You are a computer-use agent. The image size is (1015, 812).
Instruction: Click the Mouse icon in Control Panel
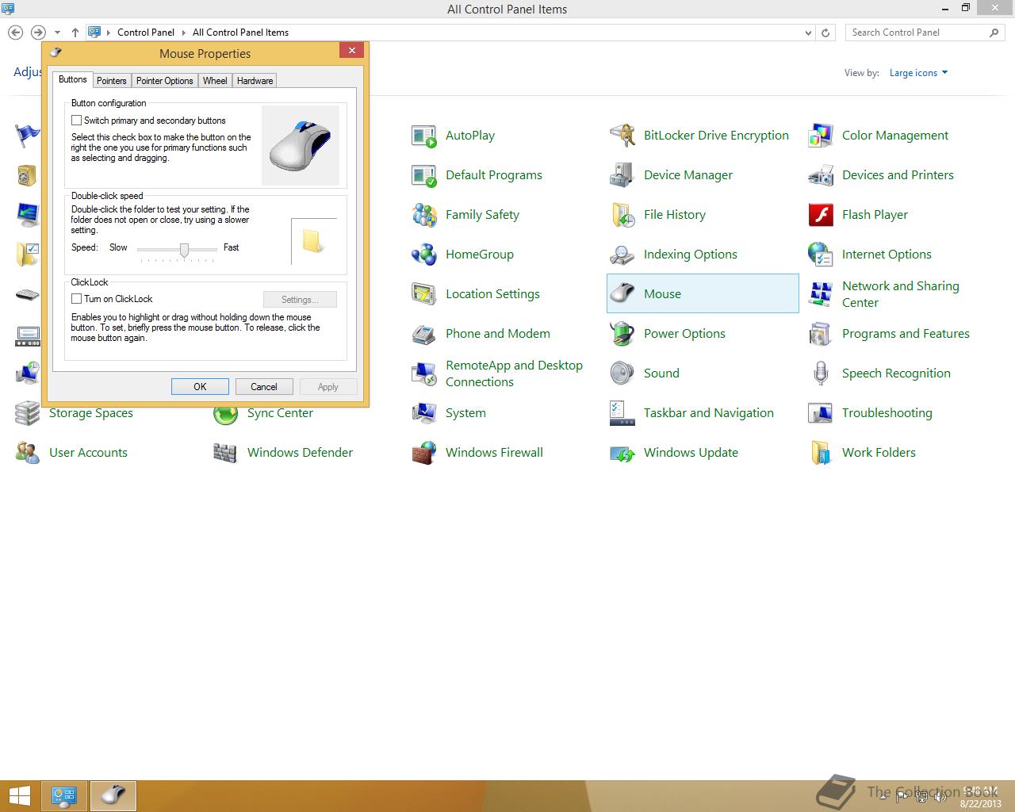(x=622, y=294)
